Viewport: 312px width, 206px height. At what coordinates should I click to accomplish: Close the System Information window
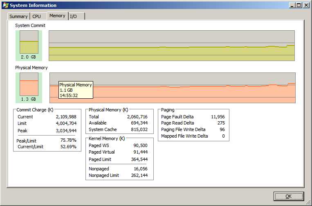pyautogui.click(x=306, y=5)
